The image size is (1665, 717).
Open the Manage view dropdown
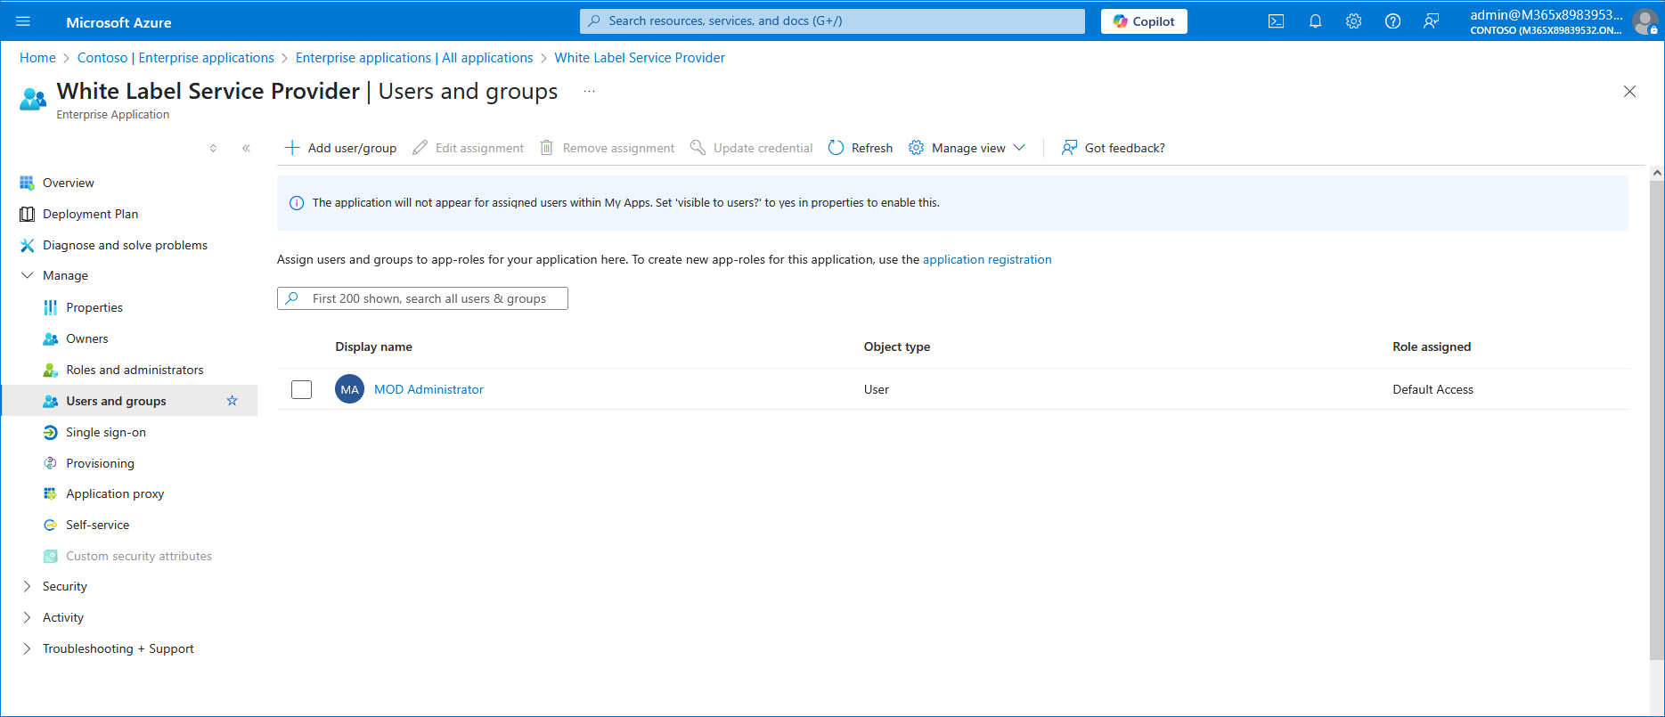(967, 148)
